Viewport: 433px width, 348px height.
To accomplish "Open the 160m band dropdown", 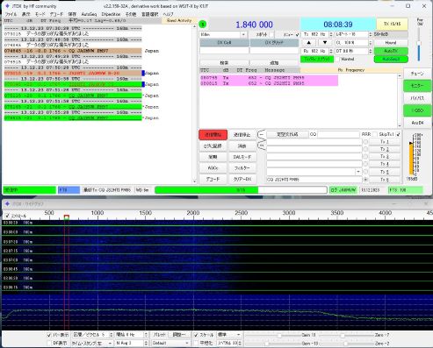I will click(243, 34).
